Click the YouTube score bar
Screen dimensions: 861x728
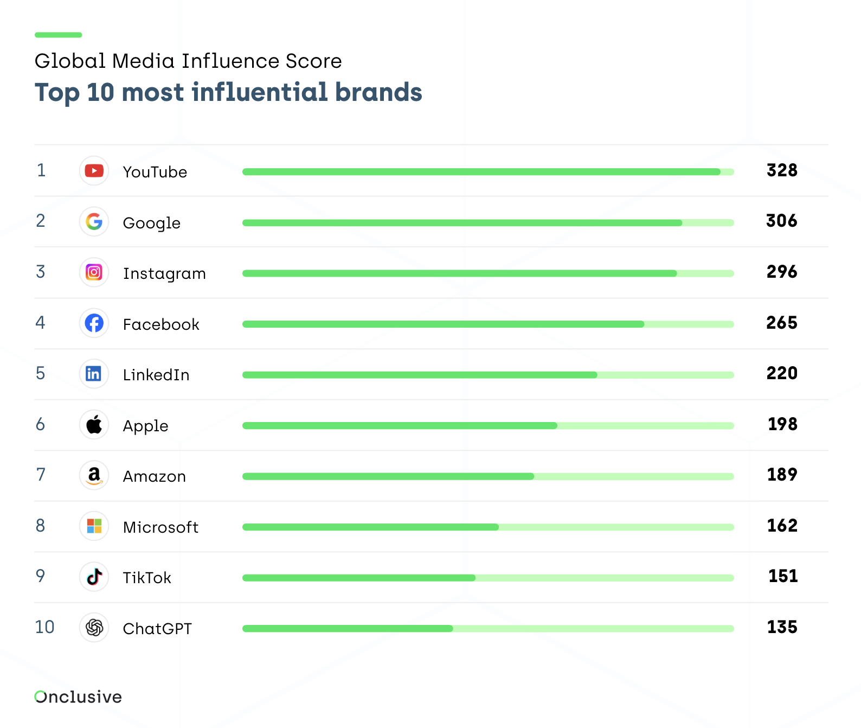488,172
